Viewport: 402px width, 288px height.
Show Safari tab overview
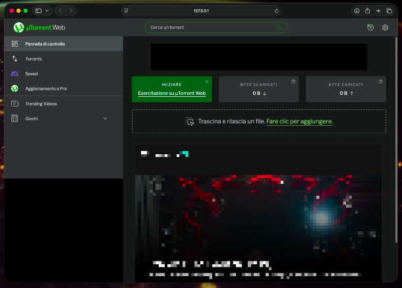pyautogui.click(x=389, y=11)
